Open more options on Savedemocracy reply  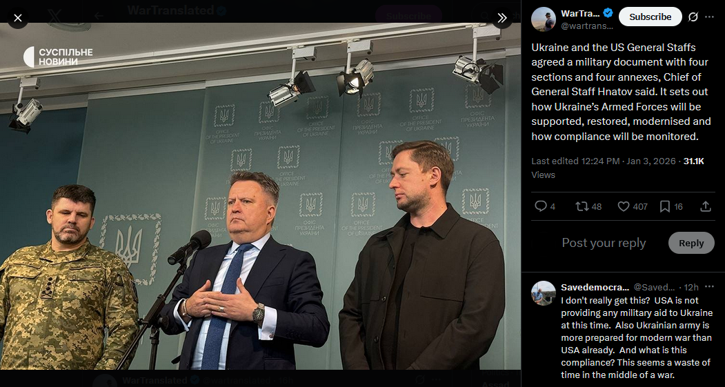[x=710, y=287]
